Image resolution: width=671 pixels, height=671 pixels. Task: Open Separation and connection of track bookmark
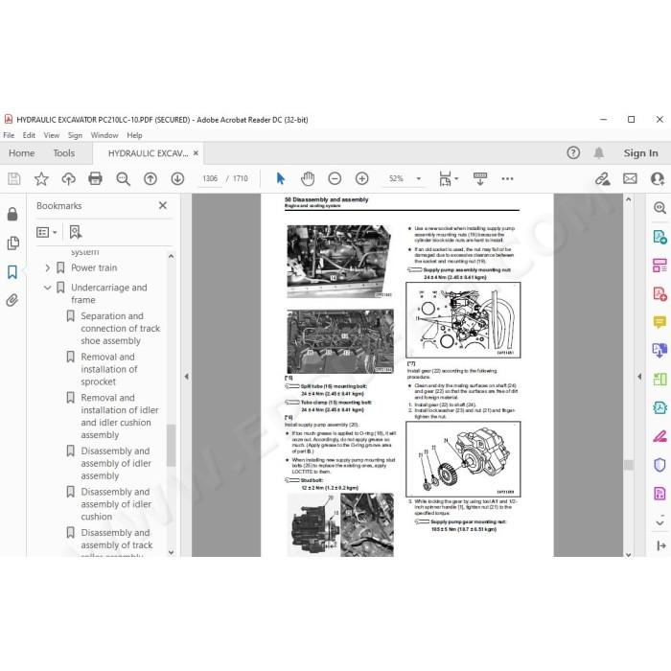pyautogui.click(x=120, y=328)
